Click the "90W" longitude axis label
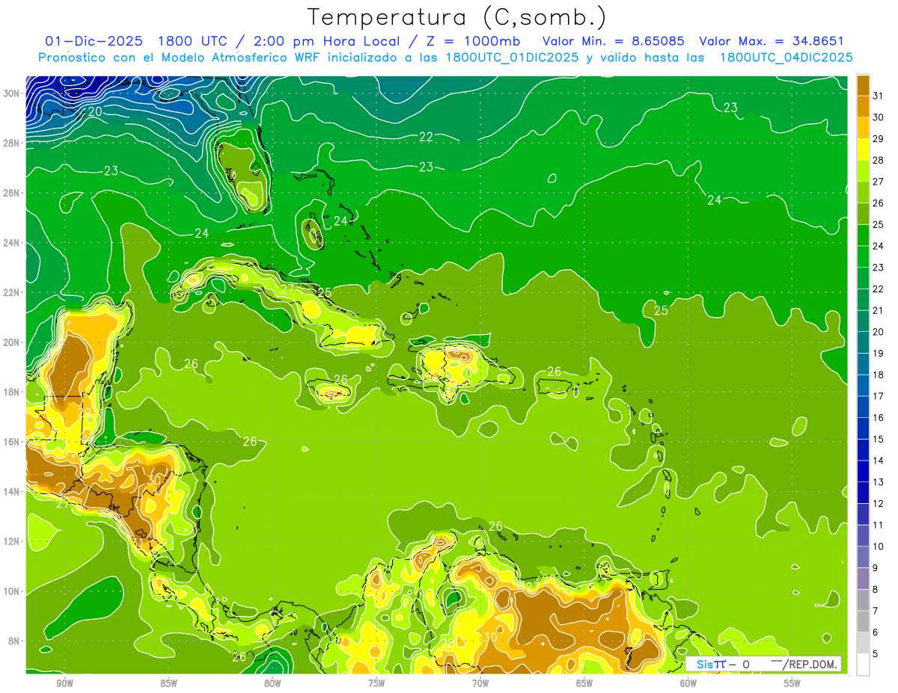The height and width of the screenshot is (693, 898). coord(65,683)
